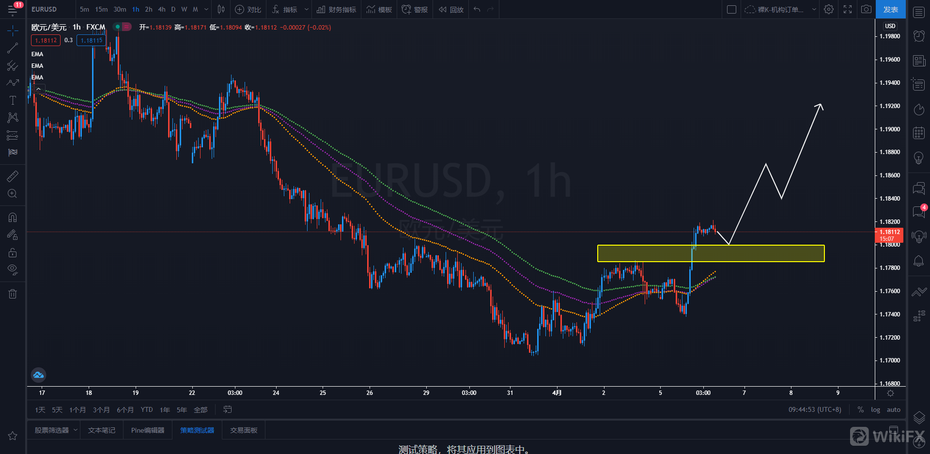Switch to the 15m timeframe
The image size is (930, 454).
[101, 9]
